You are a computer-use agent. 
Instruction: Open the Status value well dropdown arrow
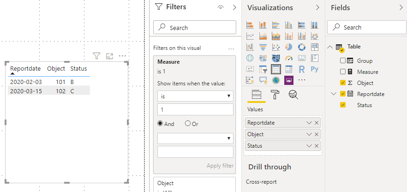click(309, 145)
